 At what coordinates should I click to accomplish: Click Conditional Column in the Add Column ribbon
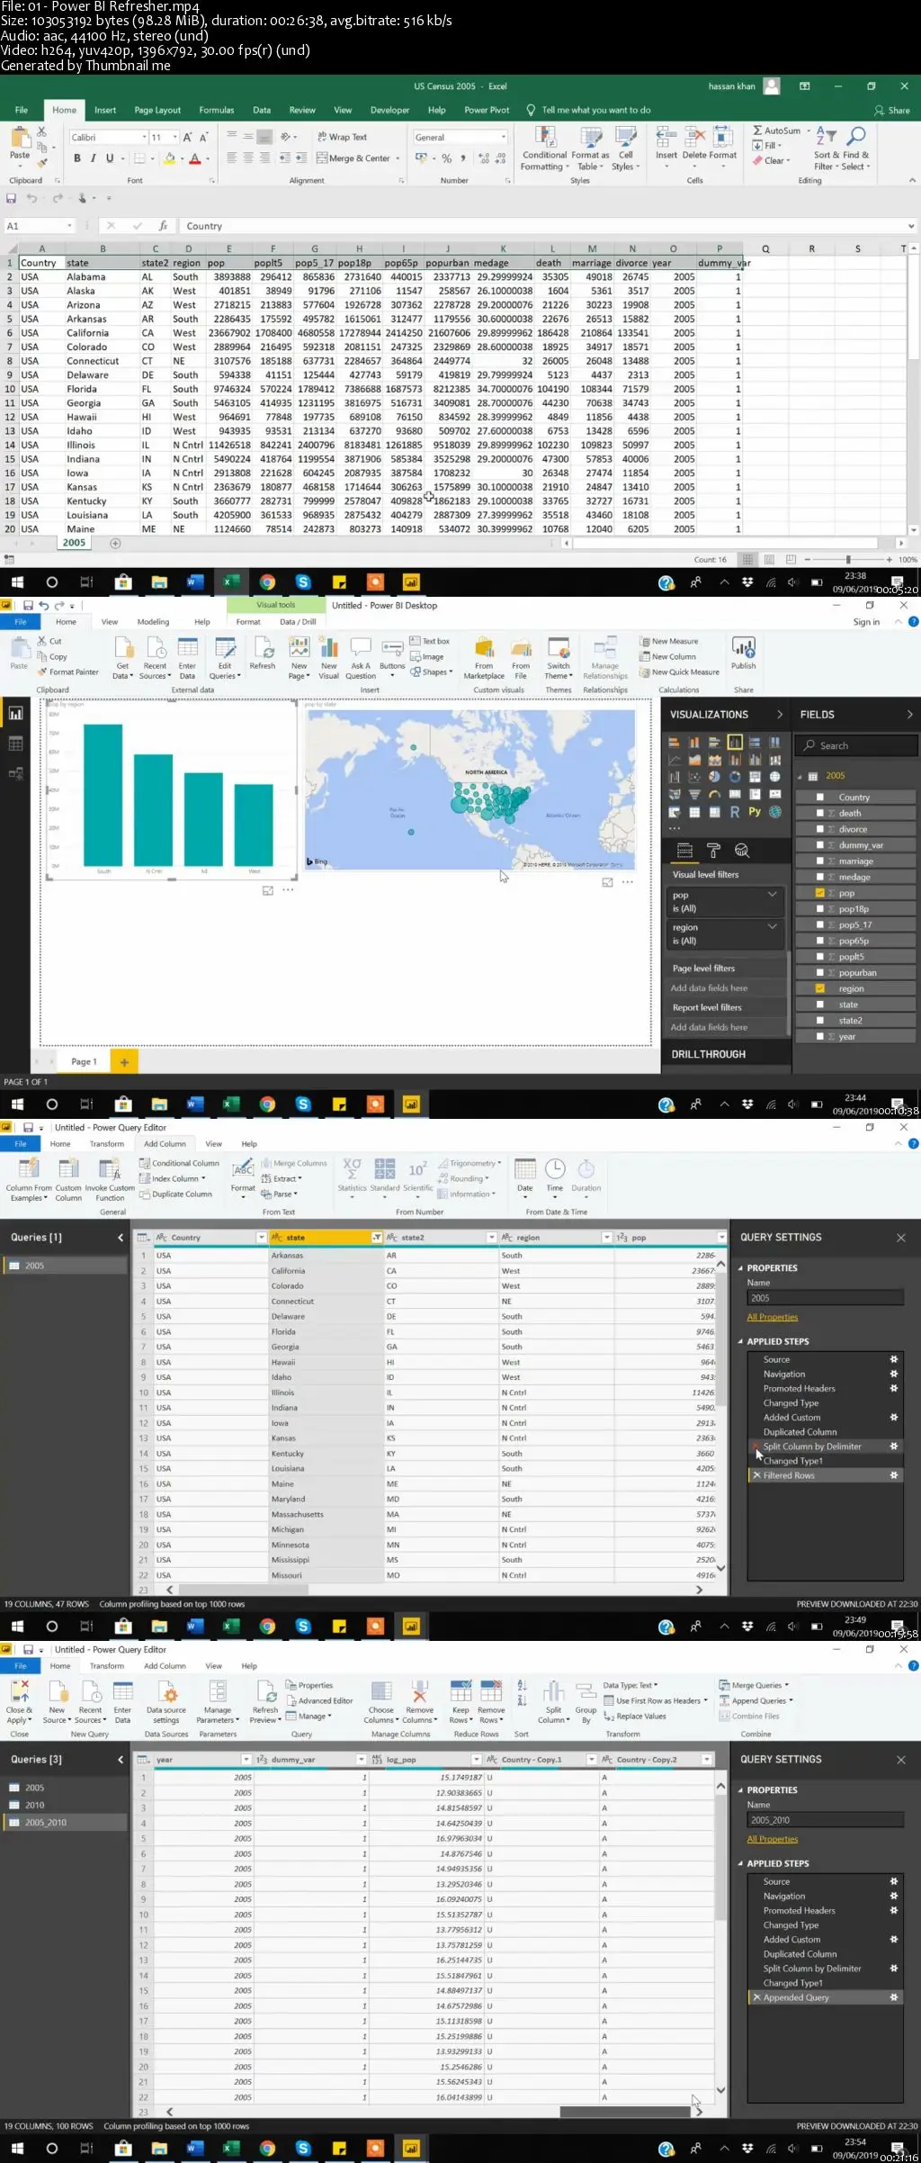[179, 1163]
